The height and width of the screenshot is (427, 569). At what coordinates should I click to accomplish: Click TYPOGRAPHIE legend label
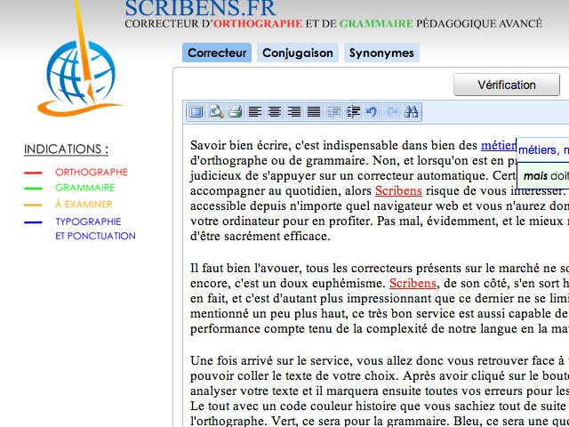(x=88, y=222)
